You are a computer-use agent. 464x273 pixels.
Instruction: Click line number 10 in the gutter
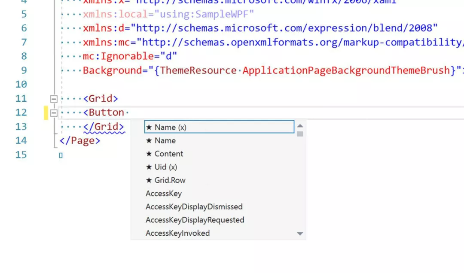coord(21,84)
